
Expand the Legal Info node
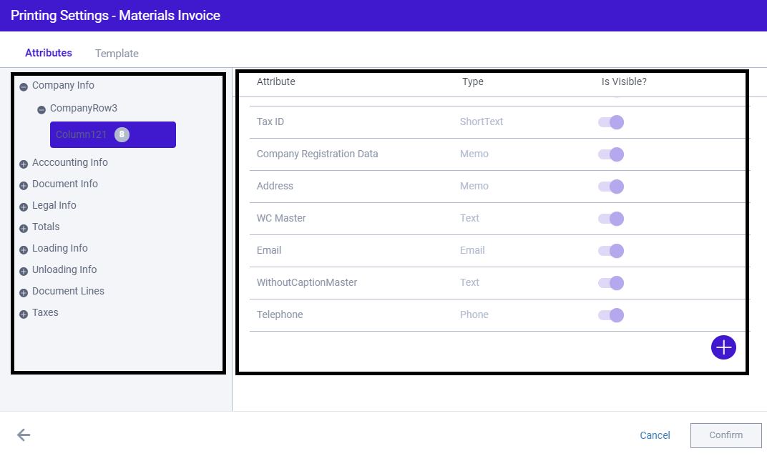[x=24, y=207]
